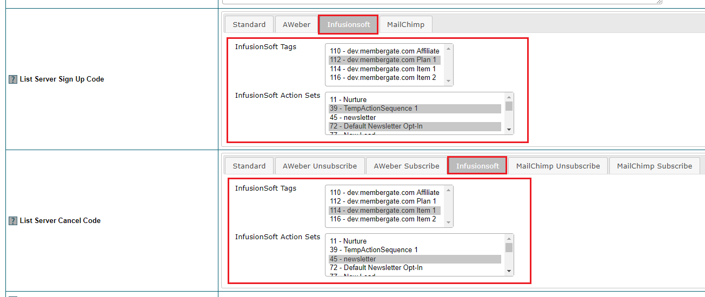Select 72 - Default Newsletter Opt-In in Sign Up action sets
This screenshot has height=297, width=705.
(x=415, y=126)
